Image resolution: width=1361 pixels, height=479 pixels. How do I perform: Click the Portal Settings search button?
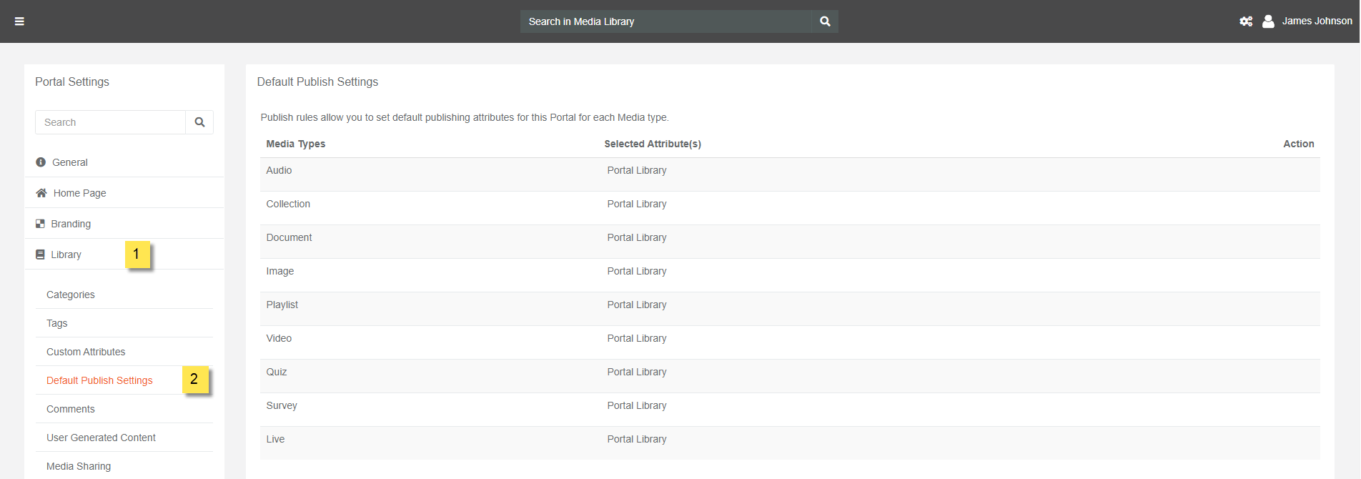[199, 122]
